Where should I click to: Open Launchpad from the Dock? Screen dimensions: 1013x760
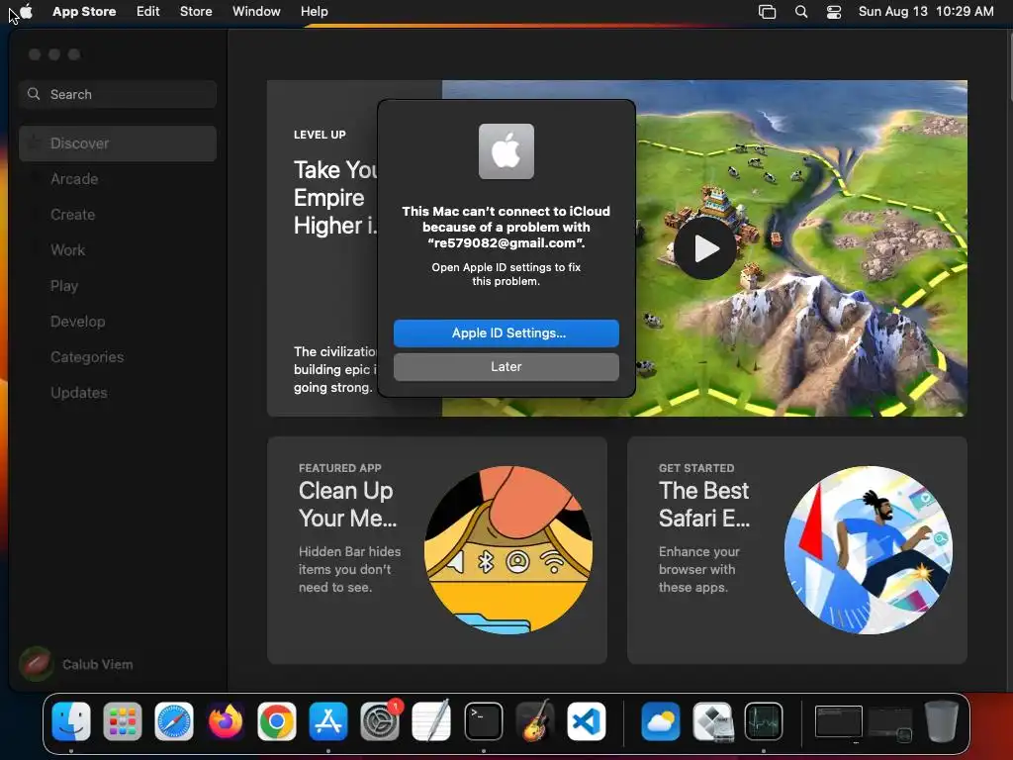tap(122, 721)
